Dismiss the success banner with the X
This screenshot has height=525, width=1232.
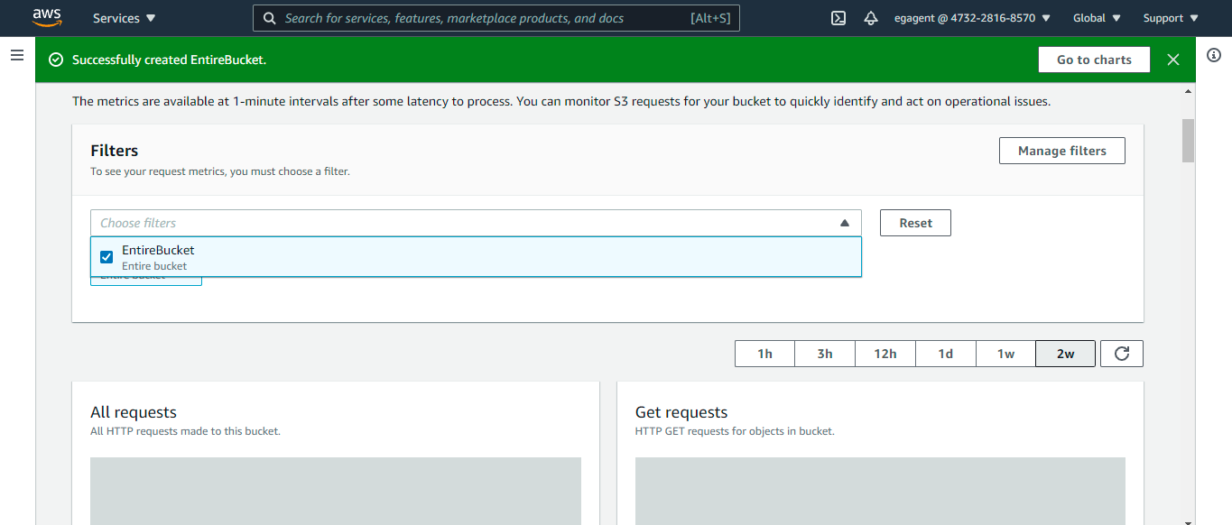pyautogui.click(x=1173, y=60)
